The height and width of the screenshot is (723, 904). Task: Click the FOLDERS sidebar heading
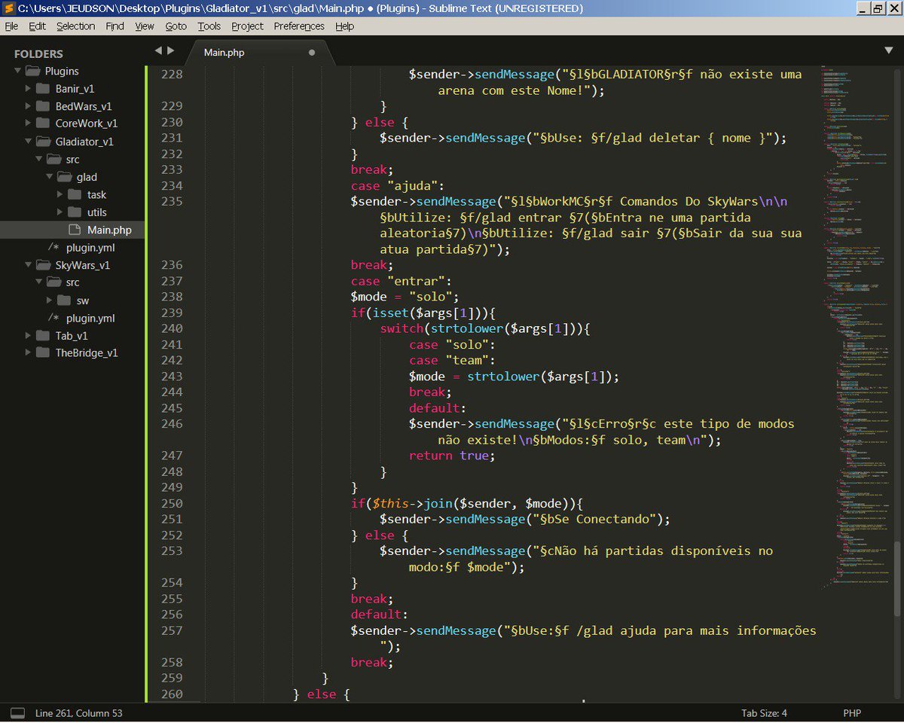tap(38, 54)
